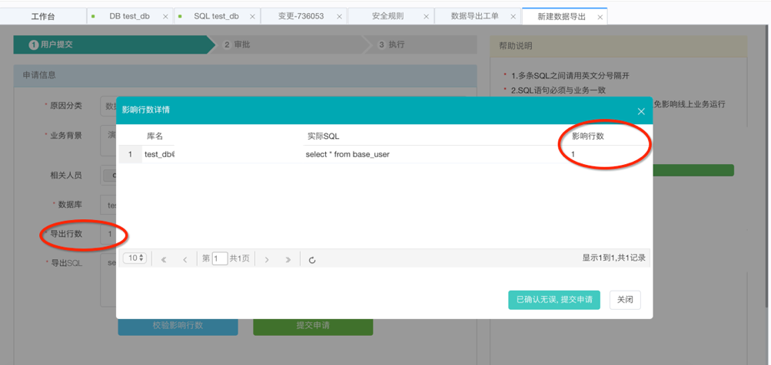Click the 申请信息 panel header

pyautogui.click(x=245, y=76)
